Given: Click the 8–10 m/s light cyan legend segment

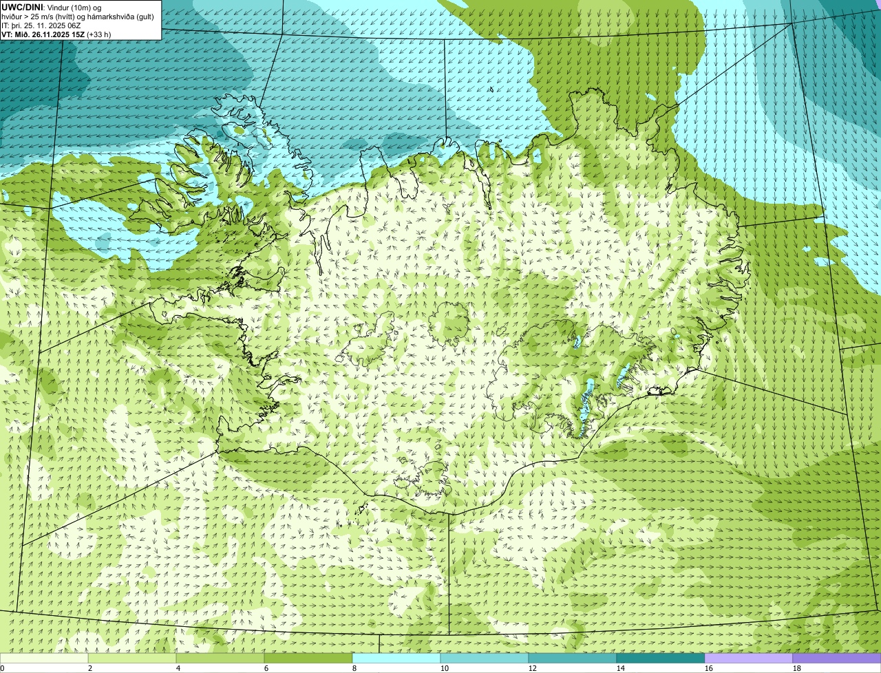Looking at the screenshot, I should pyautogui.click(x=396, y=658).
